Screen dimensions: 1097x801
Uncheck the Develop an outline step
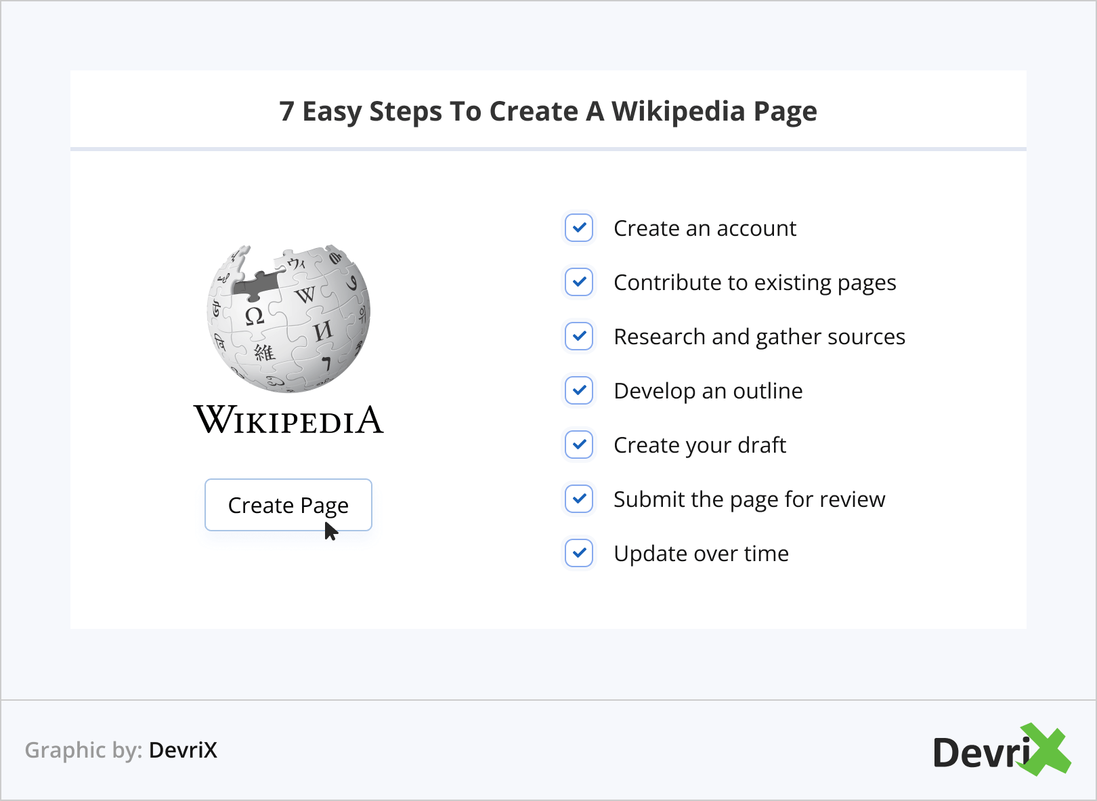tap(578, 391)
